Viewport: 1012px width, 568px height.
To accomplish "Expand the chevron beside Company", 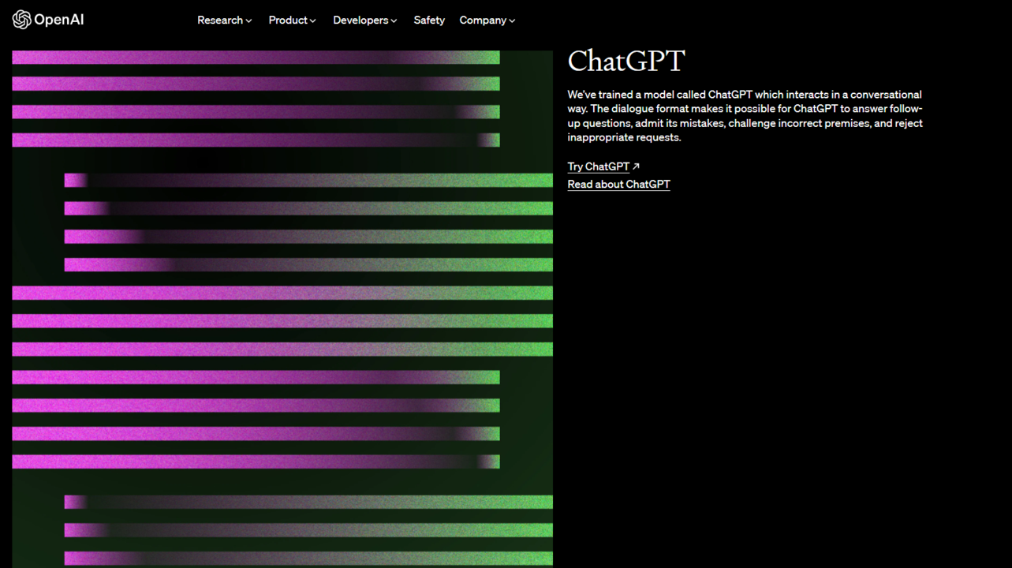I will pos(512,21).
